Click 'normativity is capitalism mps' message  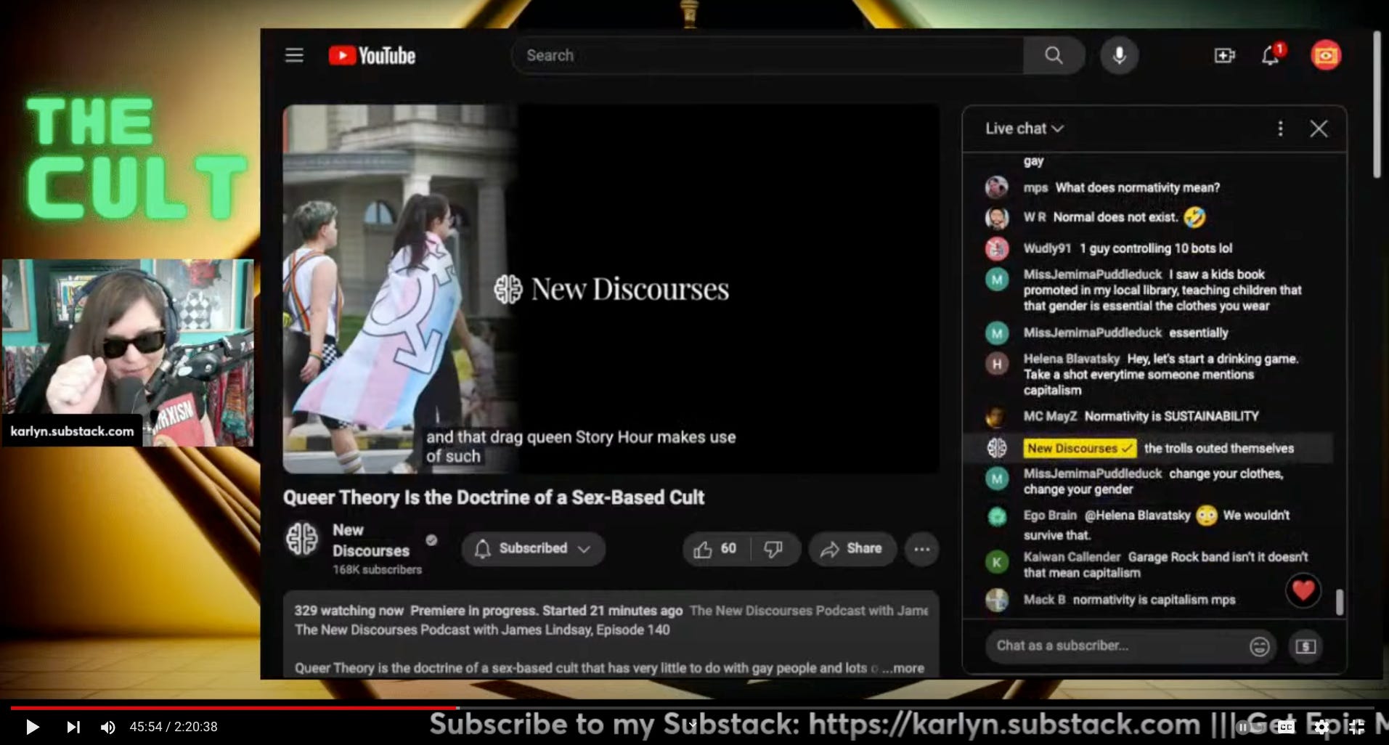pyautogui.click(x=1154, y=600)
